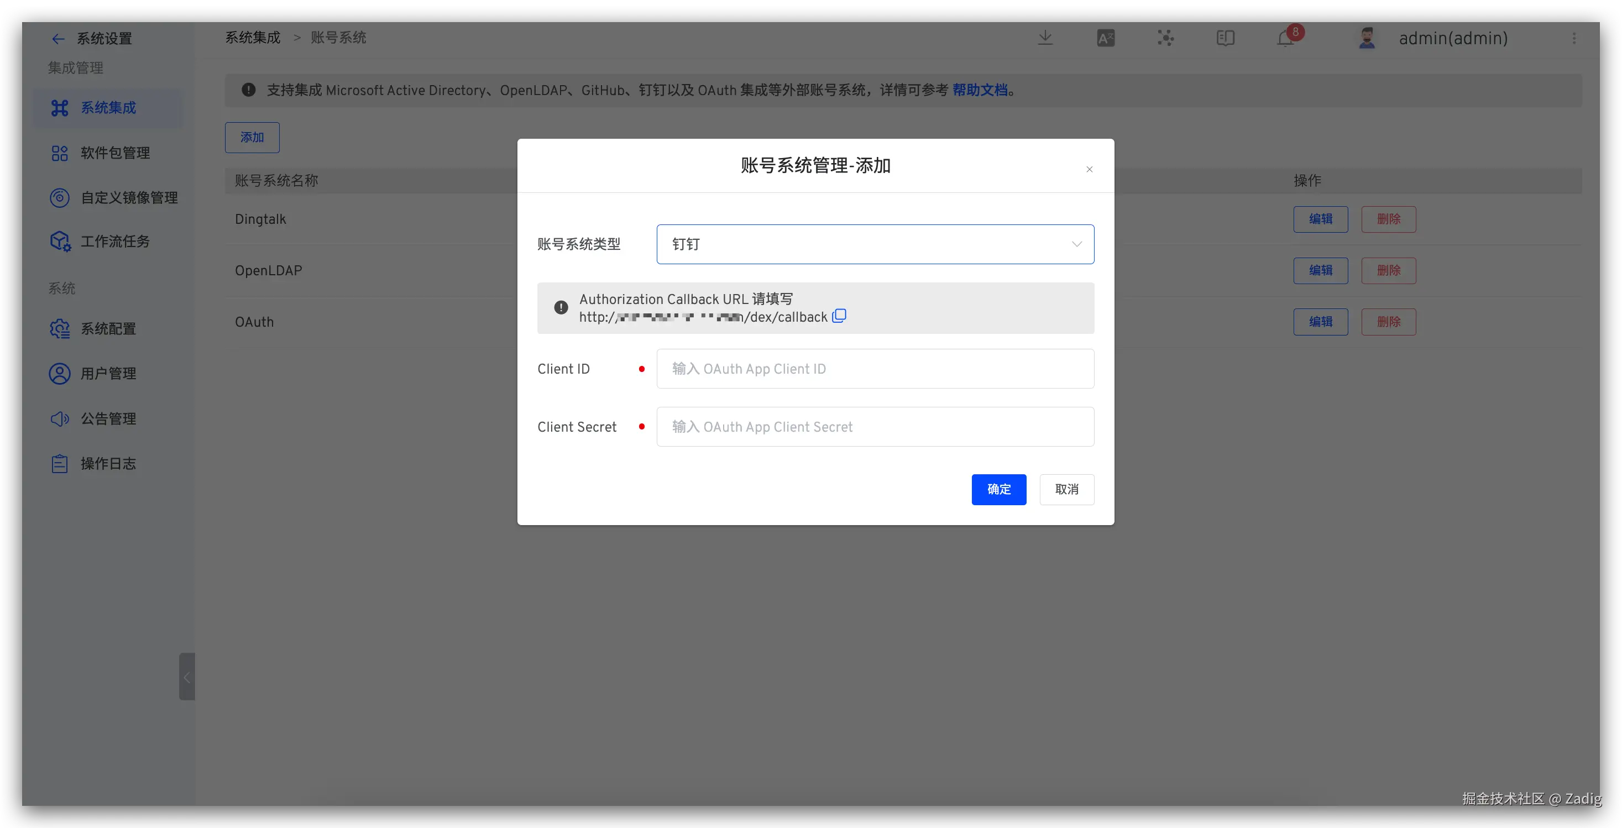Click the cluster nodes icon in header
The image size is (1622, 828).
[1165, 38]
